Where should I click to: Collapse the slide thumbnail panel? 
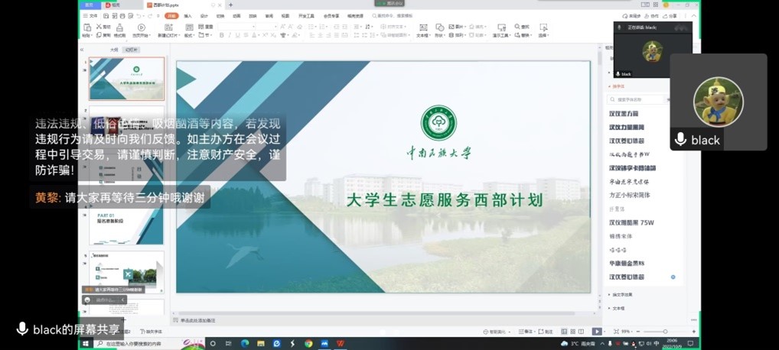tap(82, 50)
